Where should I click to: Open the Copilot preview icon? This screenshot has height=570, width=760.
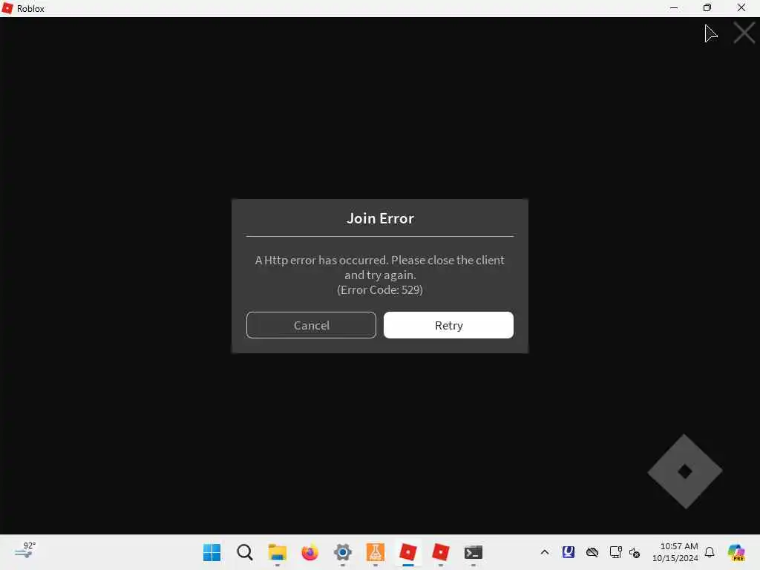(736, 552)
